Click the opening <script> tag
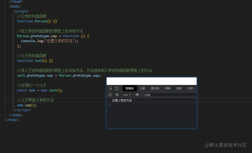The height and width of the screenshot is (153, 252). coord(21,11)
